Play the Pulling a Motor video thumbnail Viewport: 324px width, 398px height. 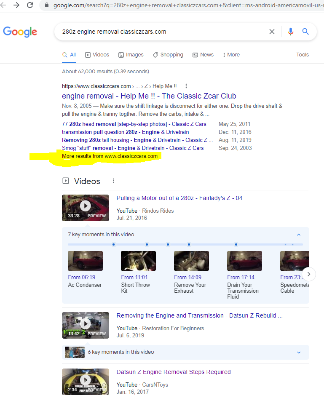(x=86, y=208)
